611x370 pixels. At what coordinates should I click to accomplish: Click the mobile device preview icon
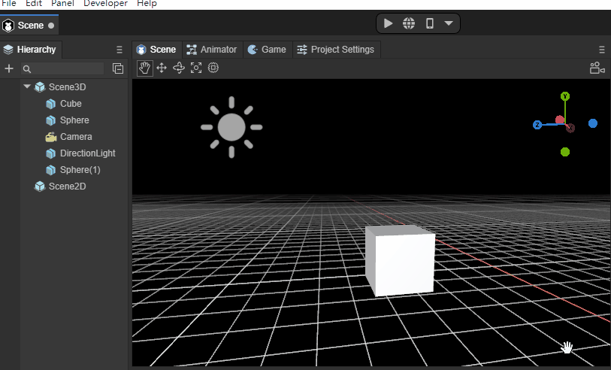(x=430, y=23)
